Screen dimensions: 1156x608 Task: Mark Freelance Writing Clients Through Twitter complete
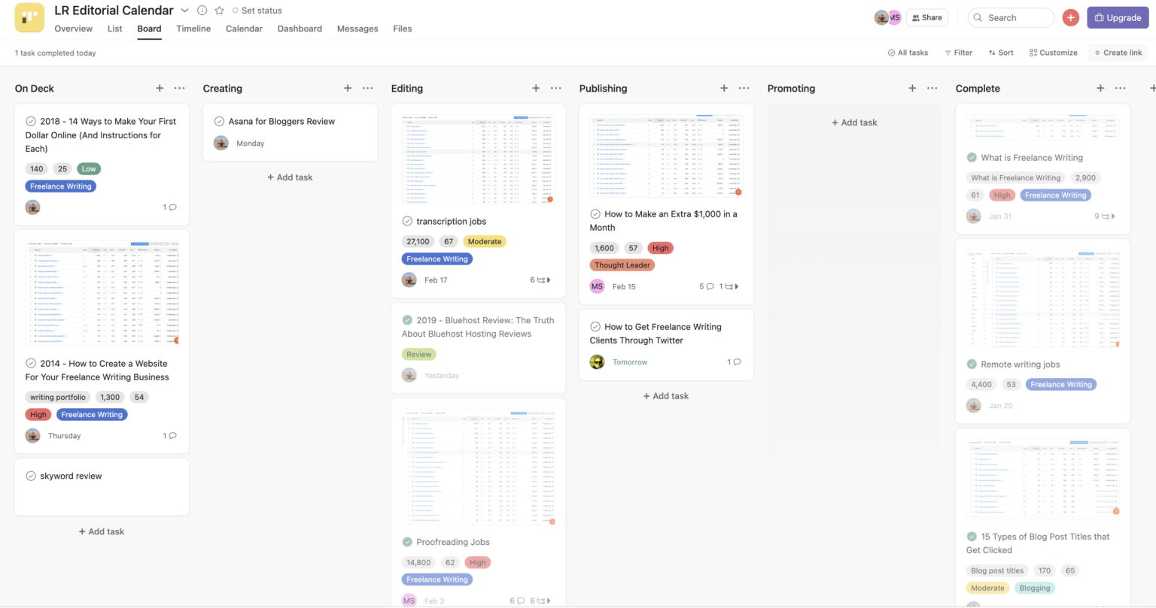click(x=595, y=327)
